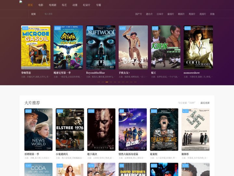This screenshot has height=176, width=234.
Task: Open the 专题 topics tab
Action: tap(98, 5)
